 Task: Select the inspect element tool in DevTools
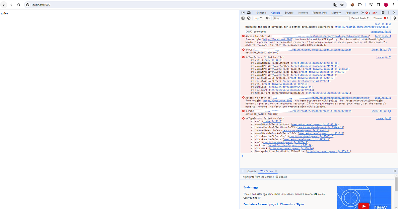point(243,12)
